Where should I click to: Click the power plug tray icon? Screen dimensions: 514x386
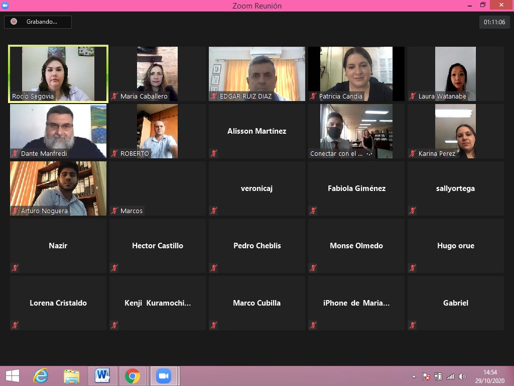(x=438, y=376)
